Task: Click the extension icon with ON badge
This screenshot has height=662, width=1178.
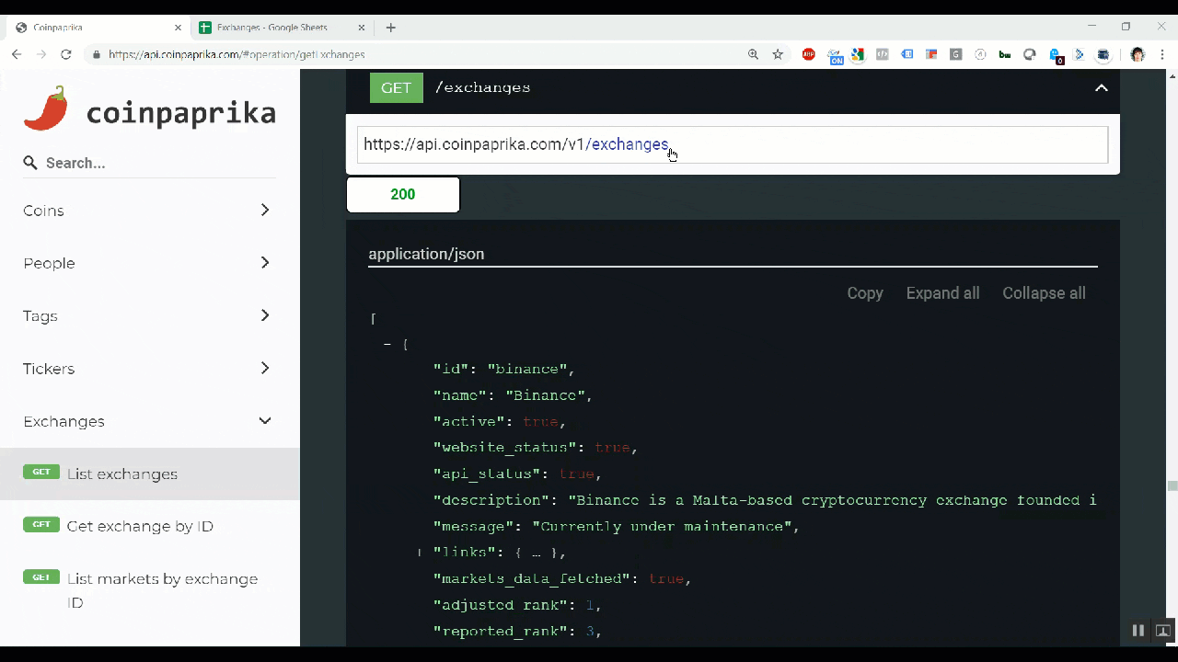Action: [836, 55]
